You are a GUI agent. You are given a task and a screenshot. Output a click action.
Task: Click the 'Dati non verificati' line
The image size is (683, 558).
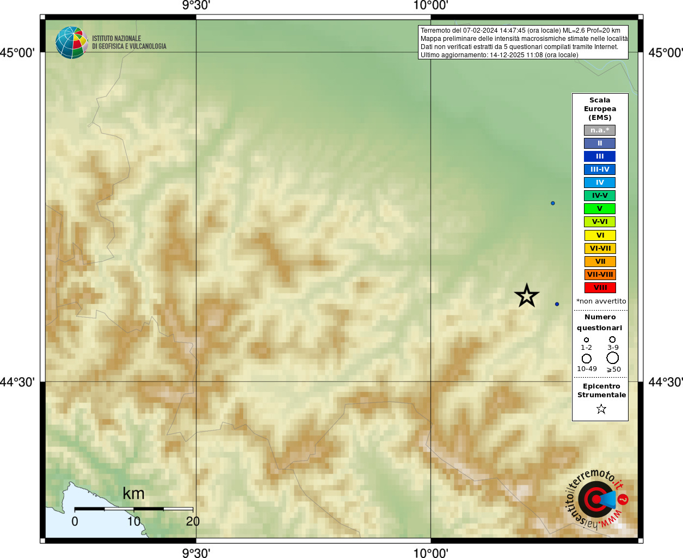click(519, 47)
